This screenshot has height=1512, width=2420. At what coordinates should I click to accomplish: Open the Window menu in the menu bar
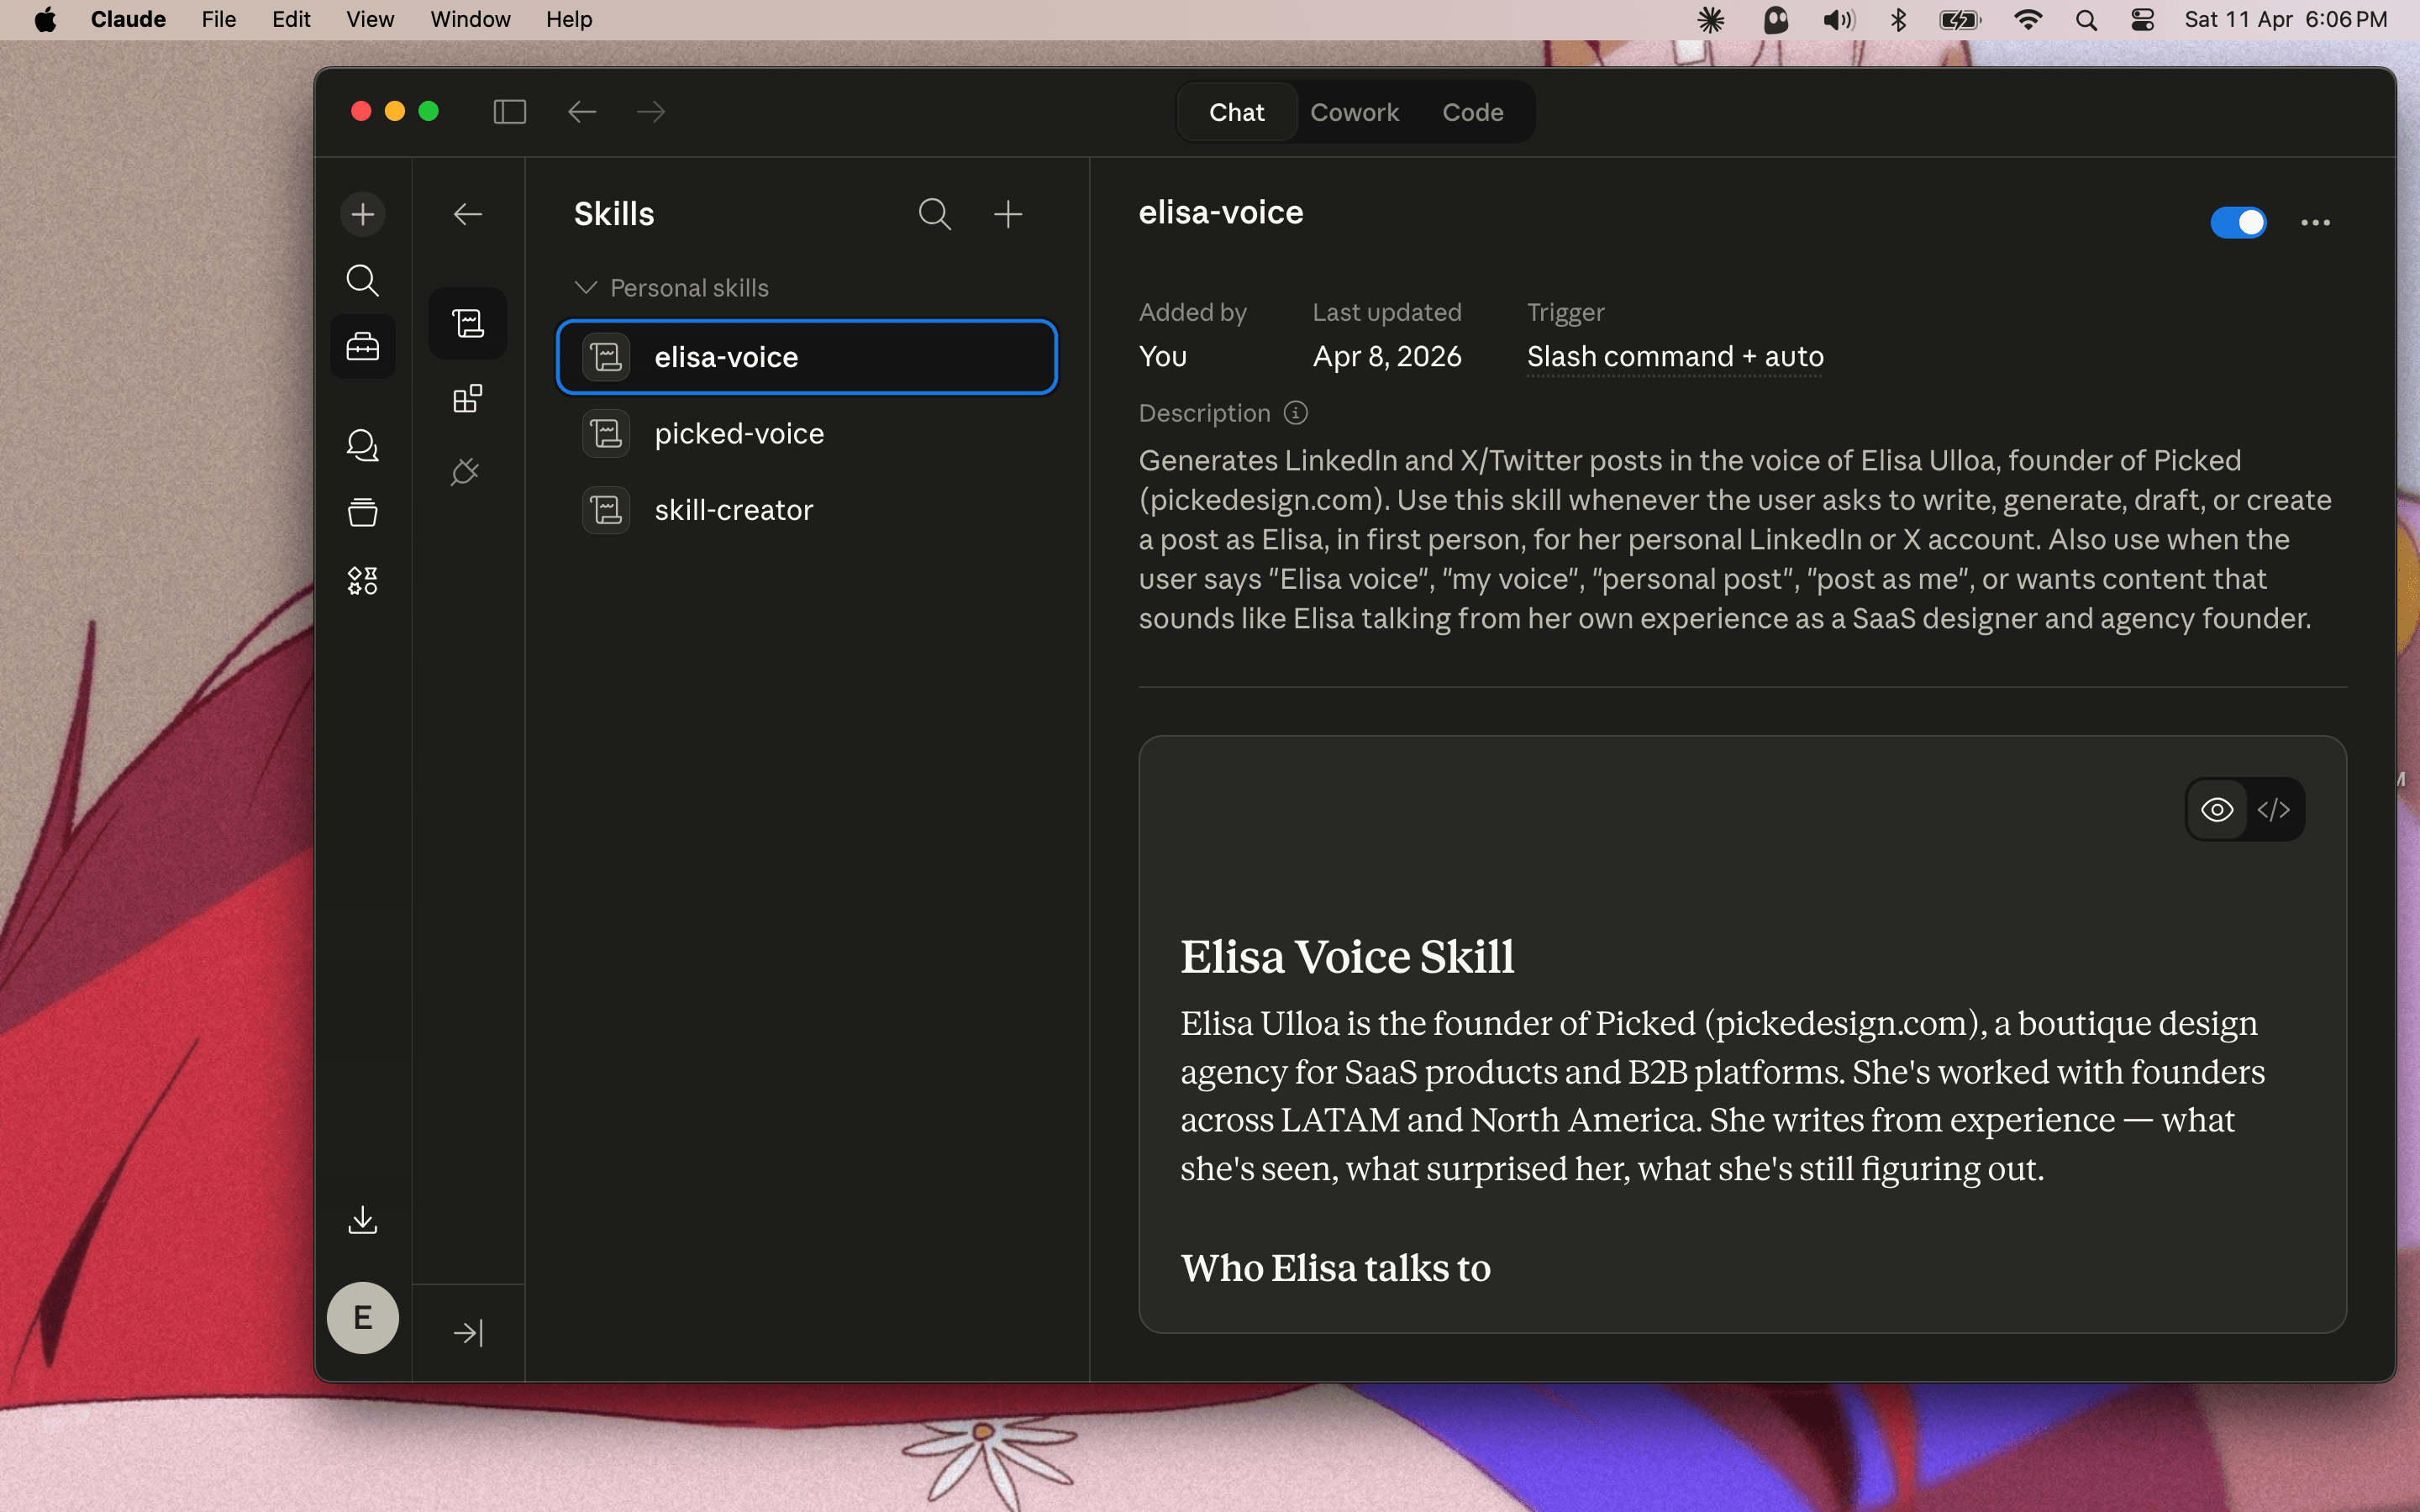[469, 19]
